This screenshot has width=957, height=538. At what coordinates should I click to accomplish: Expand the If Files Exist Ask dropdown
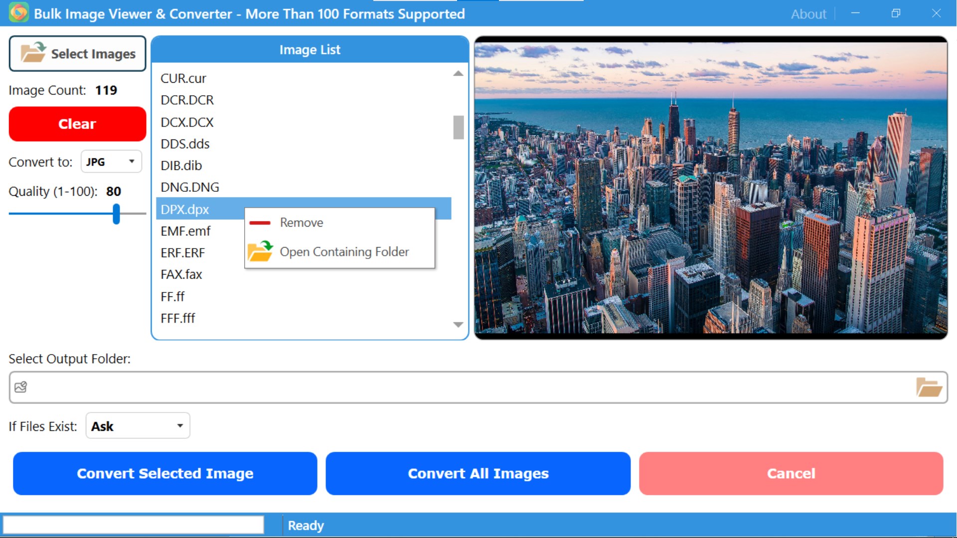coord(138,426)
